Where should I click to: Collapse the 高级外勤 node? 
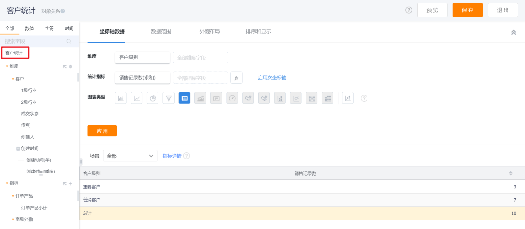13,219
